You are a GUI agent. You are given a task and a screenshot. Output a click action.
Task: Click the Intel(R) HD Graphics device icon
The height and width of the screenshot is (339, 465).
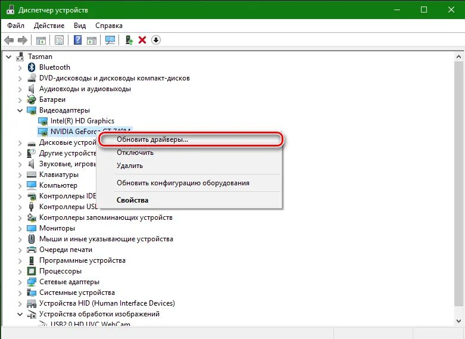pyautogui.click(x=43, y=121)
